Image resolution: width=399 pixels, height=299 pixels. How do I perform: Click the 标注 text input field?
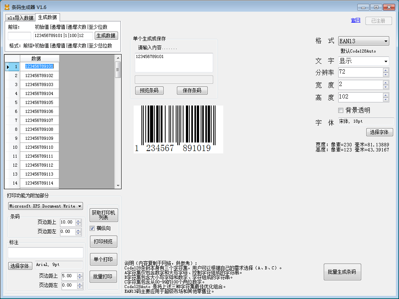[46, 253]
